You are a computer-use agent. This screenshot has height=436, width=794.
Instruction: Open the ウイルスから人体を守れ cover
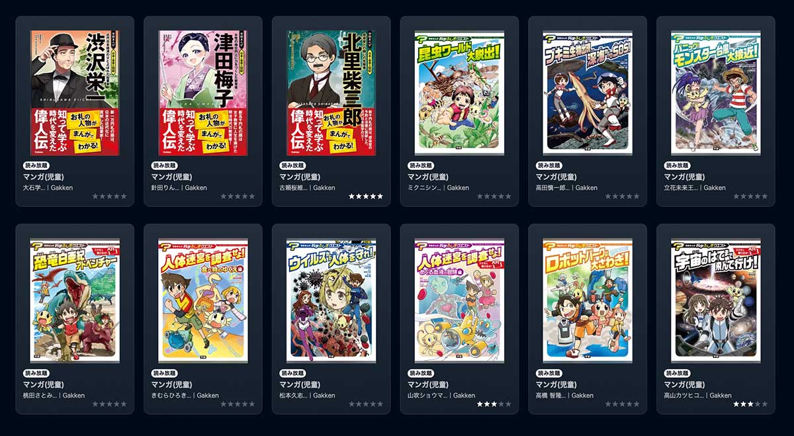pos(331,300)
